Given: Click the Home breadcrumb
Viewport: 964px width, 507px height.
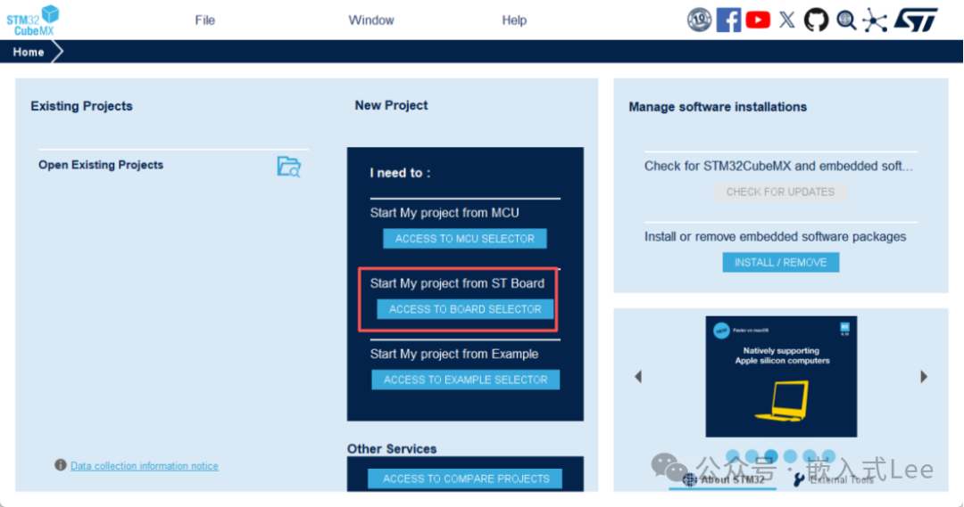Looking at the screenshot, I should [x=29, y=53].
